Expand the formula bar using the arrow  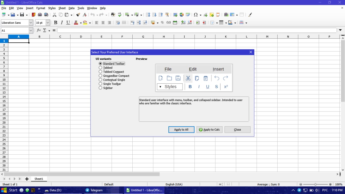click(x=340, y=30)
